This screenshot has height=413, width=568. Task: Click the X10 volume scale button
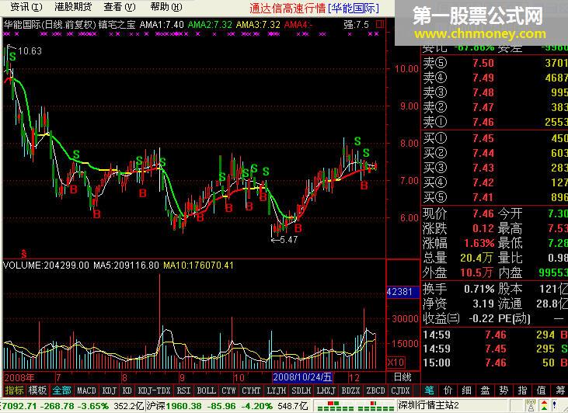point(396,363)
